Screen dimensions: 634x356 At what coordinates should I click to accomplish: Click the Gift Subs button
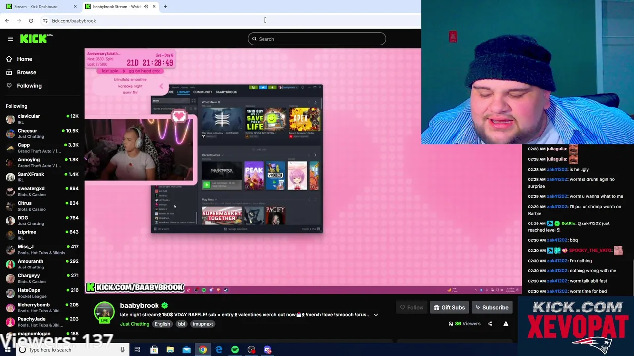[449, 308]
